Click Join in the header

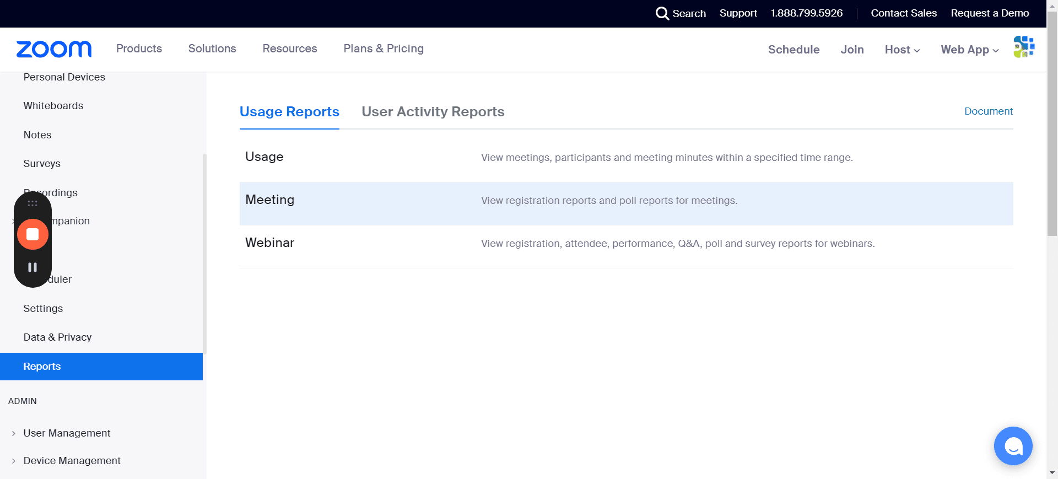(852, 50)
